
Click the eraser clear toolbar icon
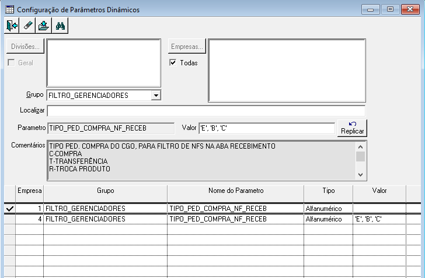tap(28, 26)
